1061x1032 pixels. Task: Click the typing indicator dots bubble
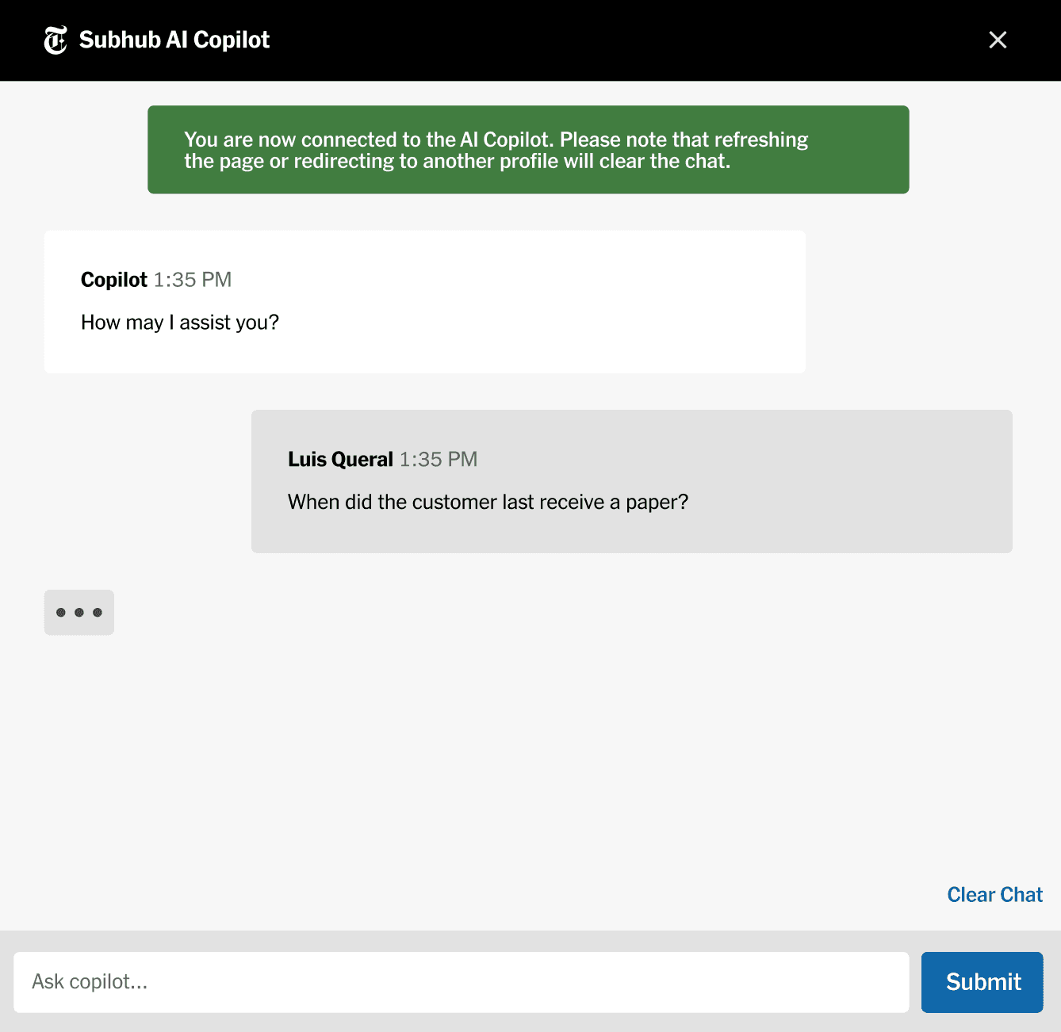pyautogui.click(x=79, y=612)
